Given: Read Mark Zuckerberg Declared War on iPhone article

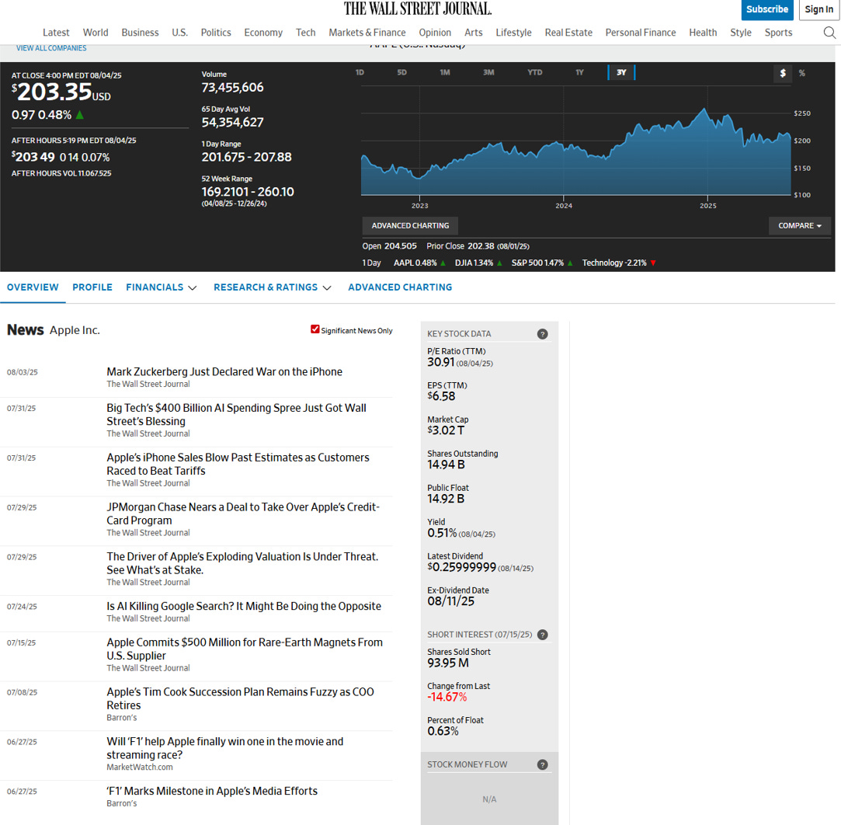Looking at the screenshot, I should coord(224,372).
